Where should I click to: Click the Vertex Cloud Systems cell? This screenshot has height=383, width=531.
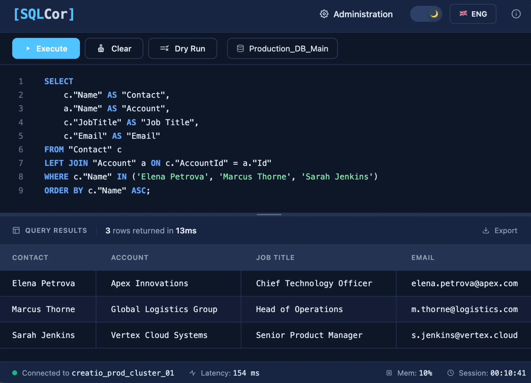click(x=168, y=335)
